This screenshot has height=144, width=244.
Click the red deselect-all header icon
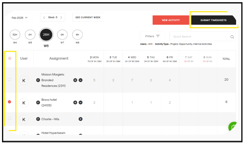click(10, 58)
